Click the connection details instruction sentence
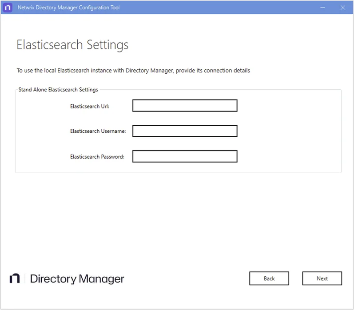This screenshot has width=354, height=310. coord(133,71)
